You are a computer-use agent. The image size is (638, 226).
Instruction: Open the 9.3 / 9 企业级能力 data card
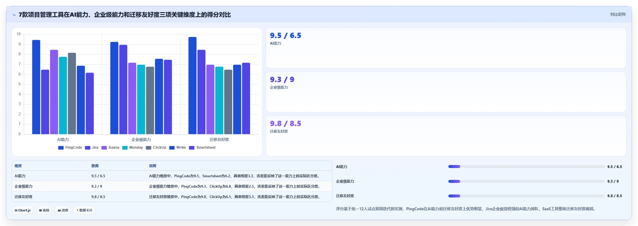pyautogui.click(x=446, y=92)
